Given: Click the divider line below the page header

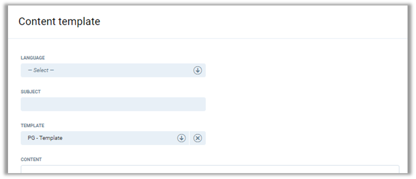Looking at the screenshot, I should 207,38.
